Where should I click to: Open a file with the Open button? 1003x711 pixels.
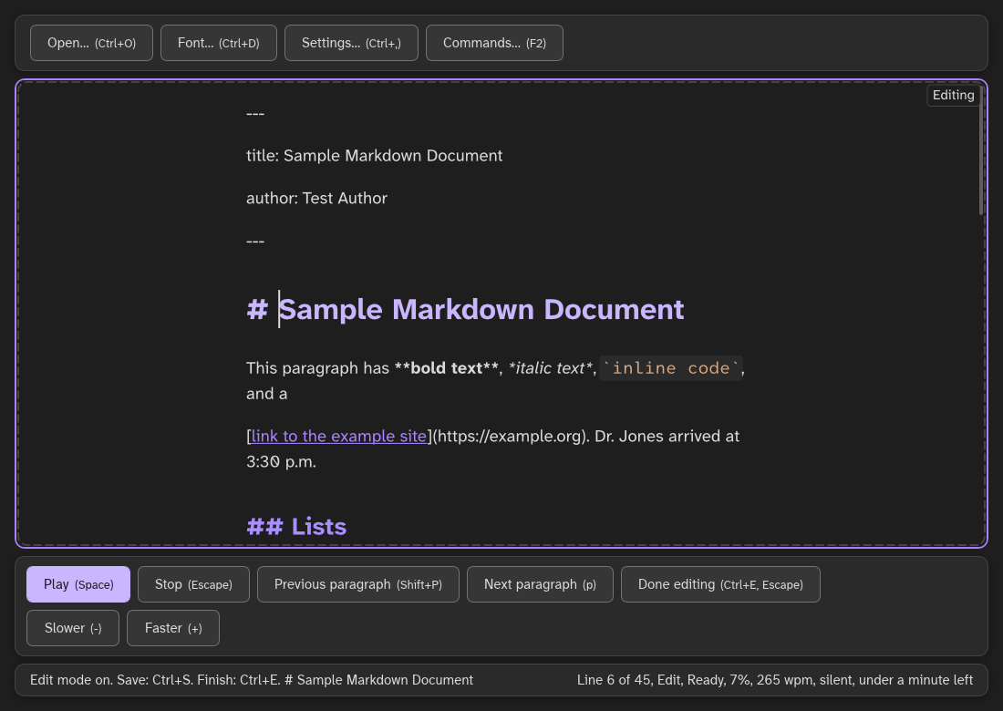click(91, 43)
